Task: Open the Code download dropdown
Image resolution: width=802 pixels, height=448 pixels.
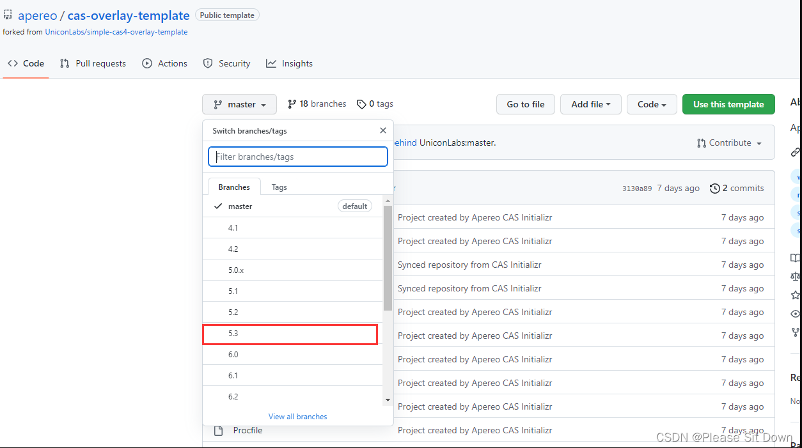Action: pyautogui.click(x=652, y=104)
